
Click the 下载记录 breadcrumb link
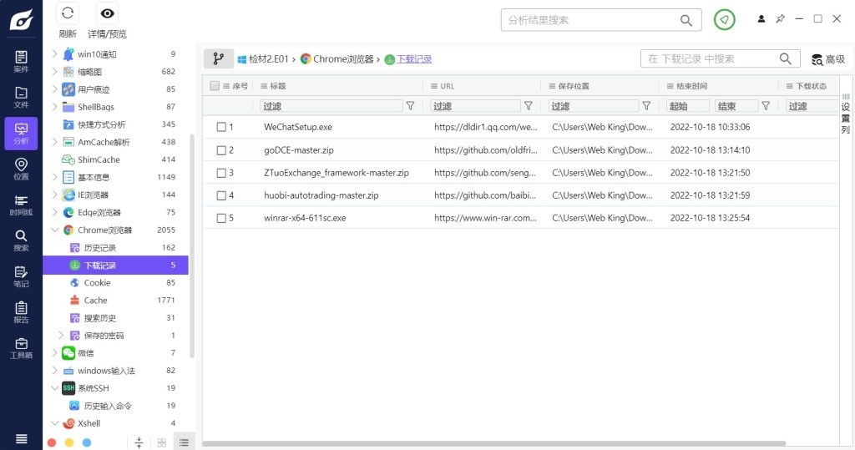click(414, 59)
